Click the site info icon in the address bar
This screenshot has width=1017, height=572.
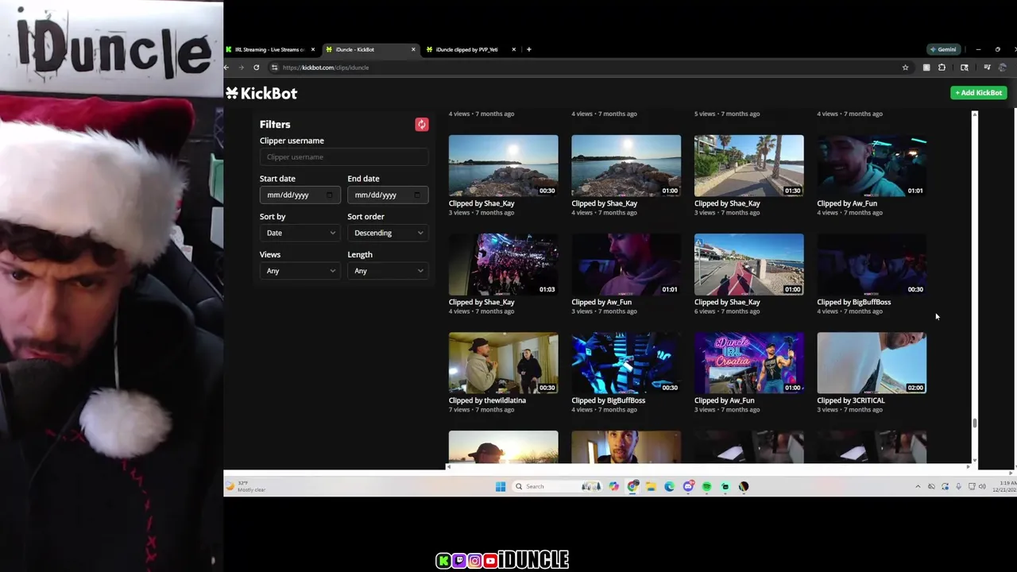(x=274, y=68)
